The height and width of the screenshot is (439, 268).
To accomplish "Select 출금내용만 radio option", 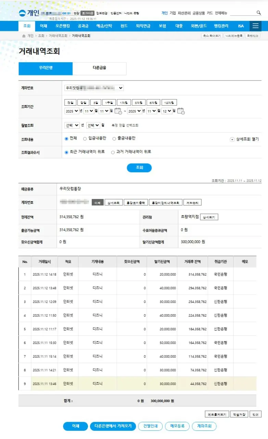I will tap(114, 139).
